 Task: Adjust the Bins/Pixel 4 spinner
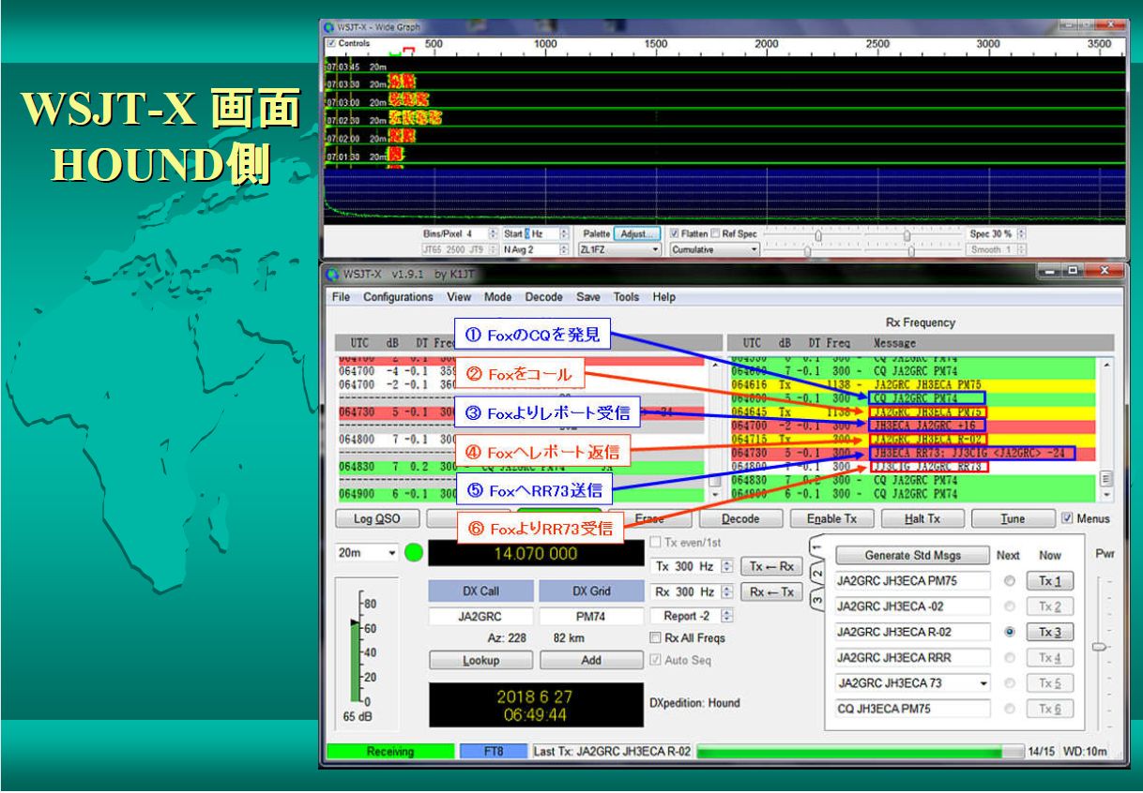(495, 233)
